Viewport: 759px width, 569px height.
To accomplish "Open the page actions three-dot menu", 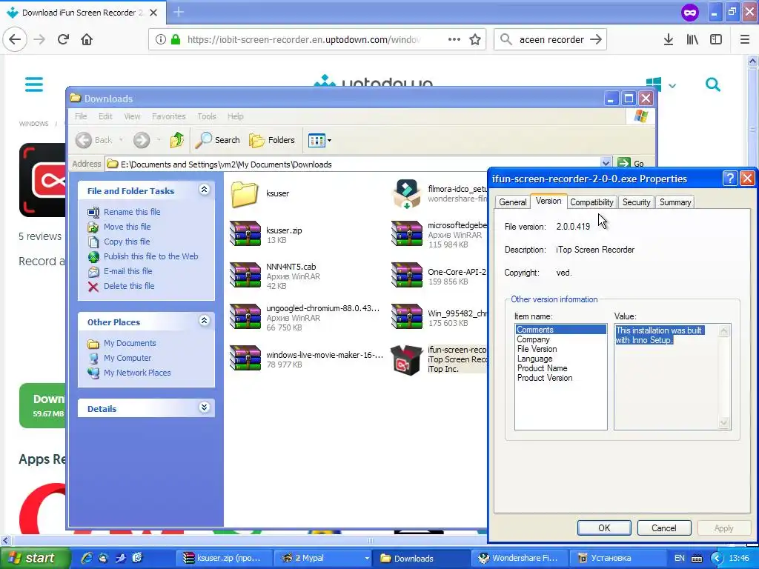I will point(454,39).
